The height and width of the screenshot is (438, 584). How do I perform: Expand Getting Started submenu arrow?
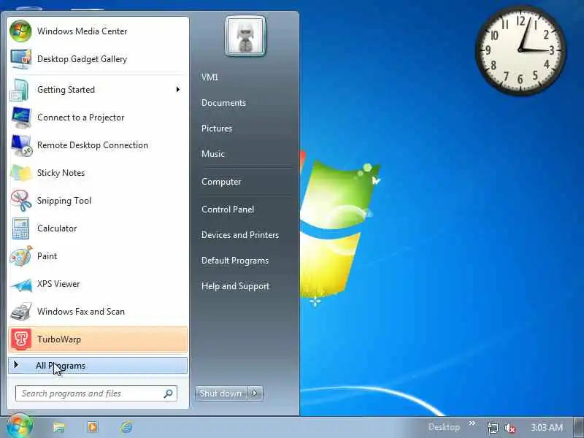click(177, 89)
